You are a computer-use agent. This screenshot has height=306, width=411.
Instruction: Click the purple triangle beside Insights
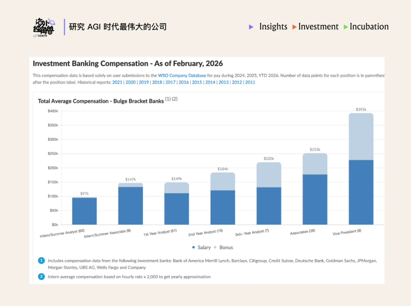(251, 27)
